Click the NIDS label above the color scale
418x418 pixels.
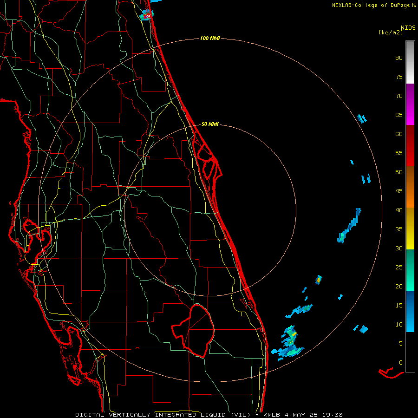(408, 28)
